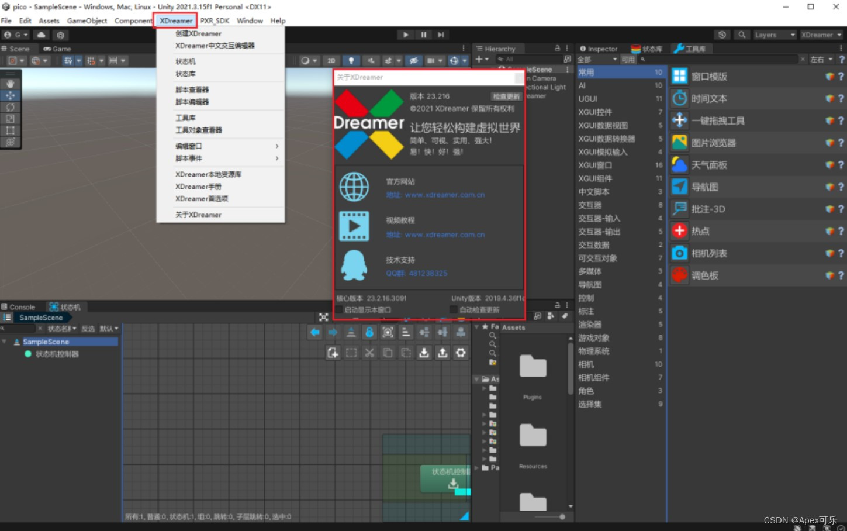
Task: Toggle 自动检查更新 checkbox
Action: tap(454, 310)
